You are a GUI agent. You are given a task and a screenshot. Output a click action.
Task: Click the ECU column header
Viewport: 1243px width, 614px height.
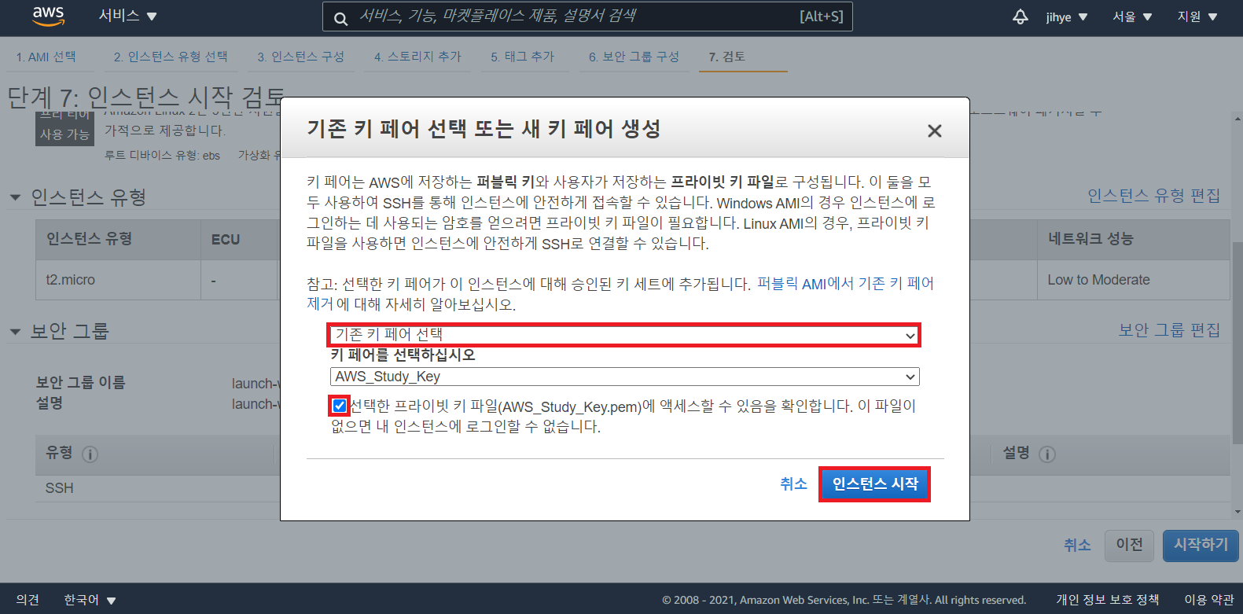pyautogui.click(x=240, y=239)
